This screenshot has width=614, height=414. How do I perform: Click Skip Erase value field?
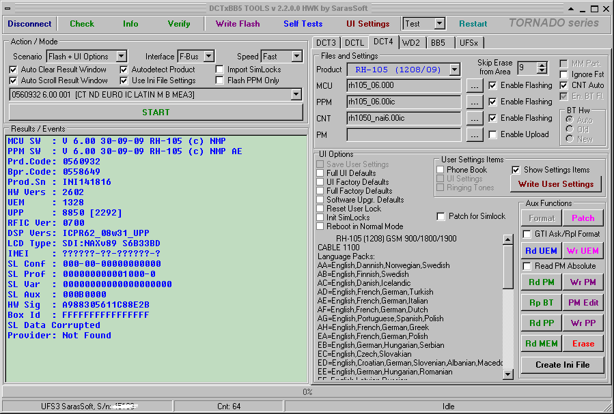click(x=527, y=68)
